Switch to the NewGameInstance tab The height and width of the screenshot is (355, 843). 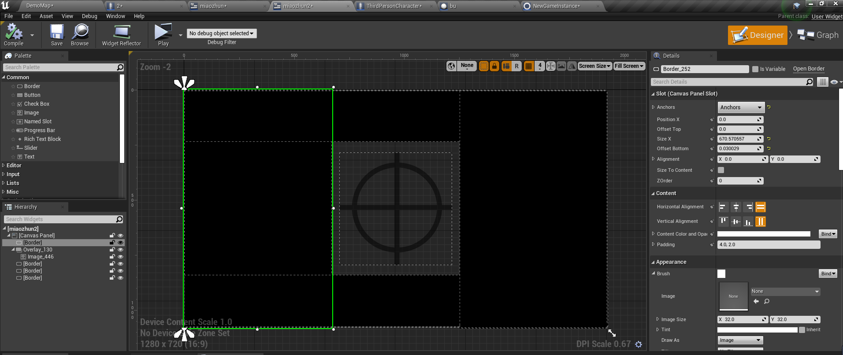(556, 6)
